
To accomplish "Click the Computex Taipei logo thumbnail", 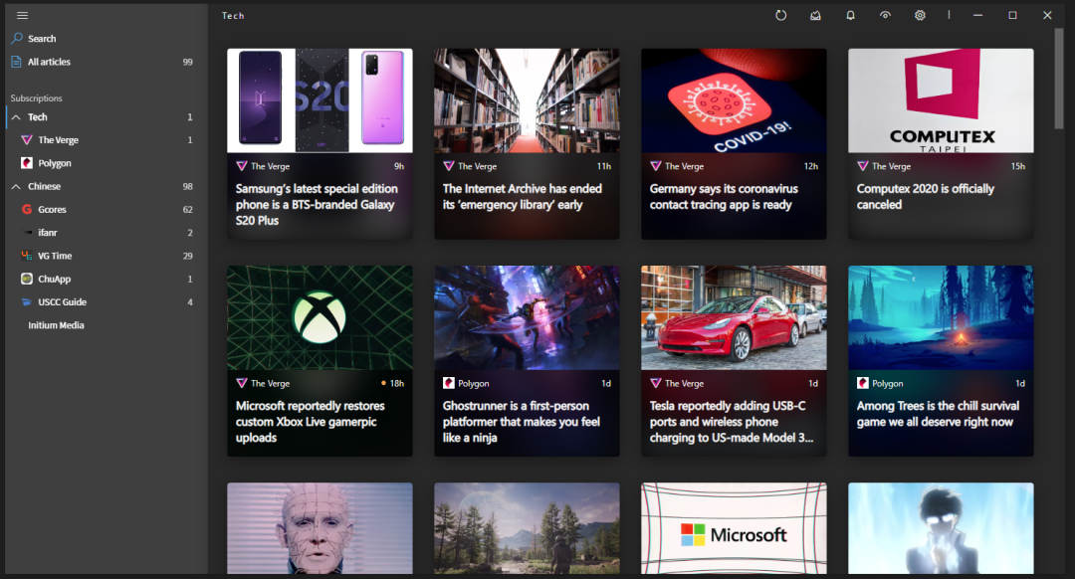I will coord(941,100).
